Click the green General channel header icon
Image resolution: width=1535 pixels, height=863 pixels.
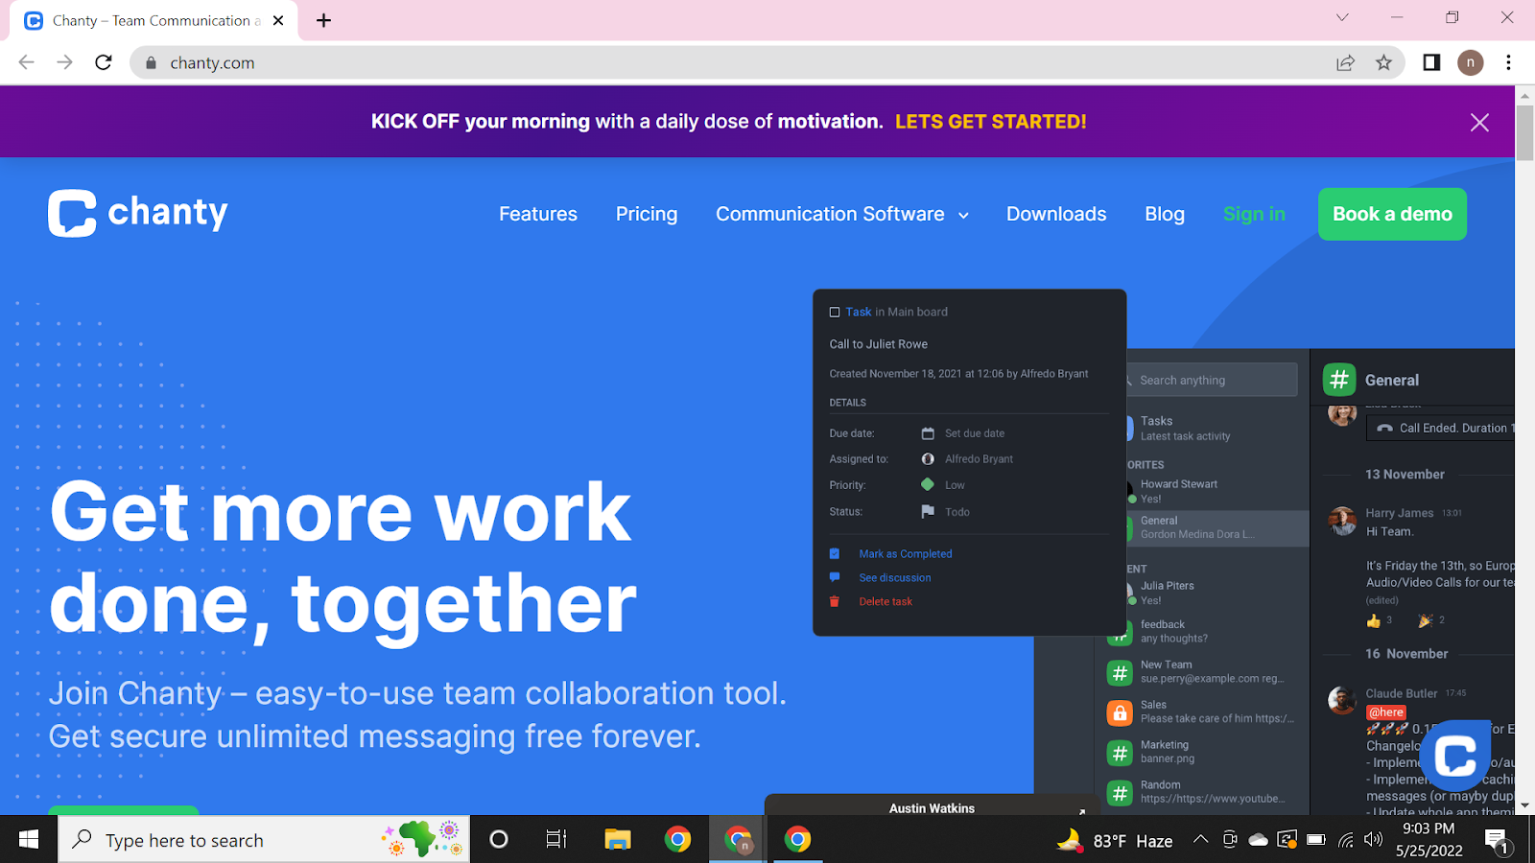pos(1339,380)
